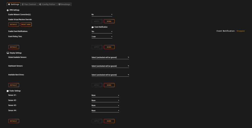Click the 'Available Hard Drives:' label

click(x=16, y=75)
